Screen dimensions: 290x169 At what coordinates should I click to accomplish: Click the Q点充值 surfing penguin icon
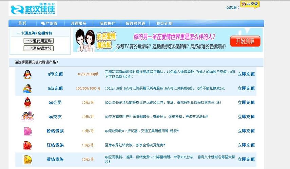click(x=27, y=89)
